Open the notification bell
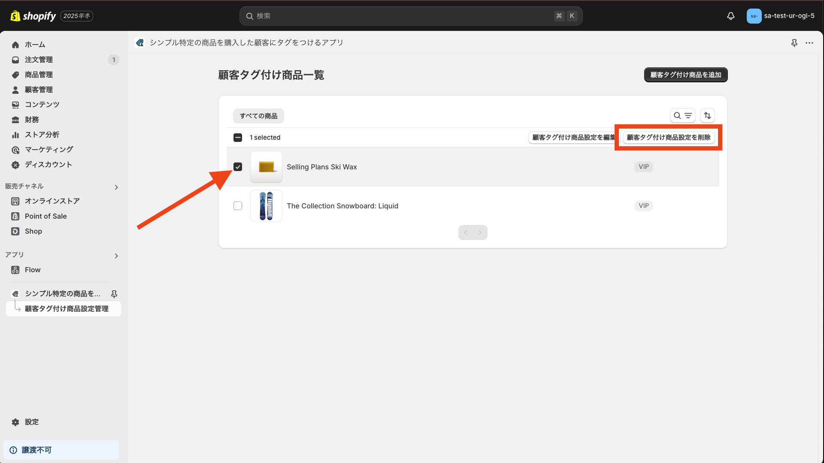This screenshot has height=463, width=824. click(x=731, y=16)
